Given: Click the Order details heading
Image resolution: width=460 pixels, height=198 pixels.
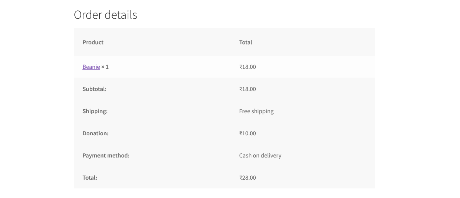Looking at the screenshot, I should pos(105,15).
